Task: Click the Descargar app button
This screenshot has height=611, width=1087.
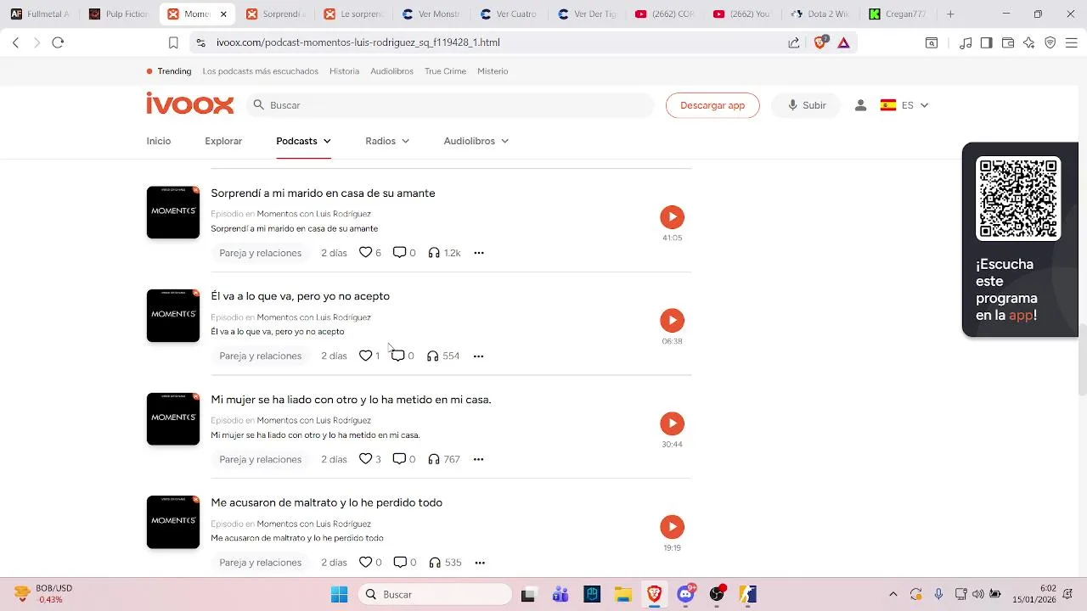Action: click(x=712, y=105)
